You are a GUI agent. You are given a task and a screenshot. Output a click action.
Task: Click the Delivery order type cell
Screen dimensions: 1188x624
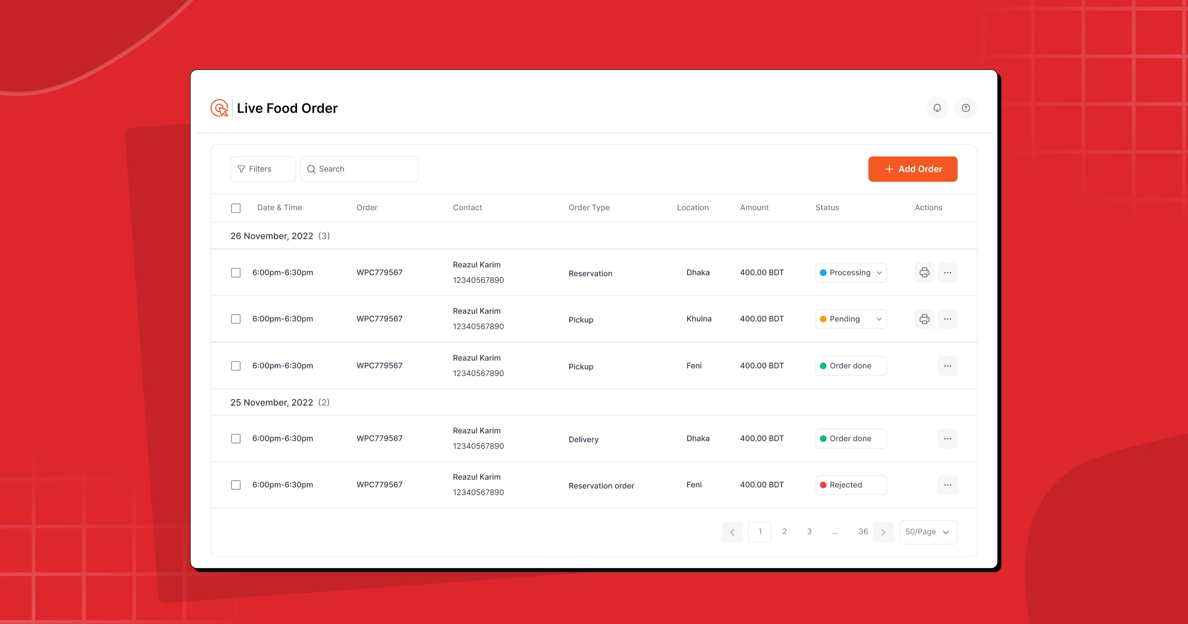coord(583,439)
